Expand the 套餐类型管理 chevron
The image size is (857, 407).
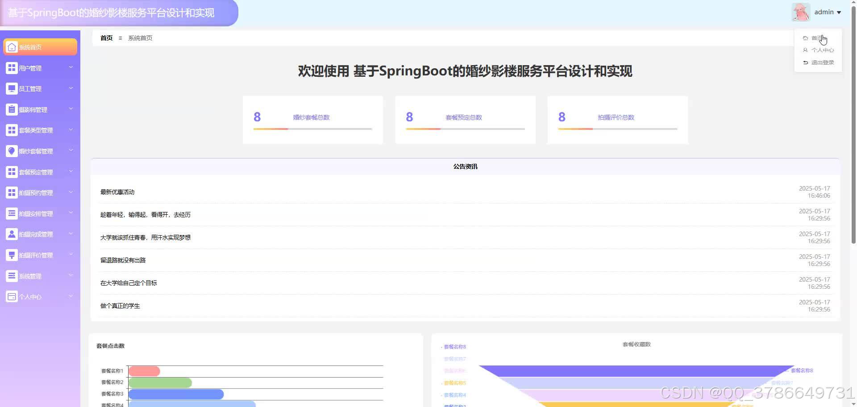coord(71,129)
